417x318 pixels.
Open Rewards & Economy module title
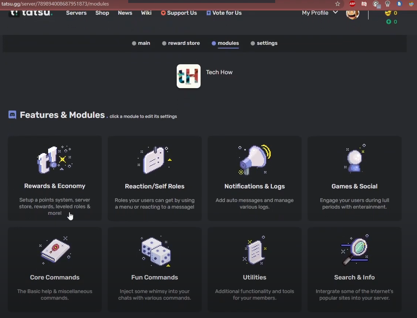click(x=55, y=186)
